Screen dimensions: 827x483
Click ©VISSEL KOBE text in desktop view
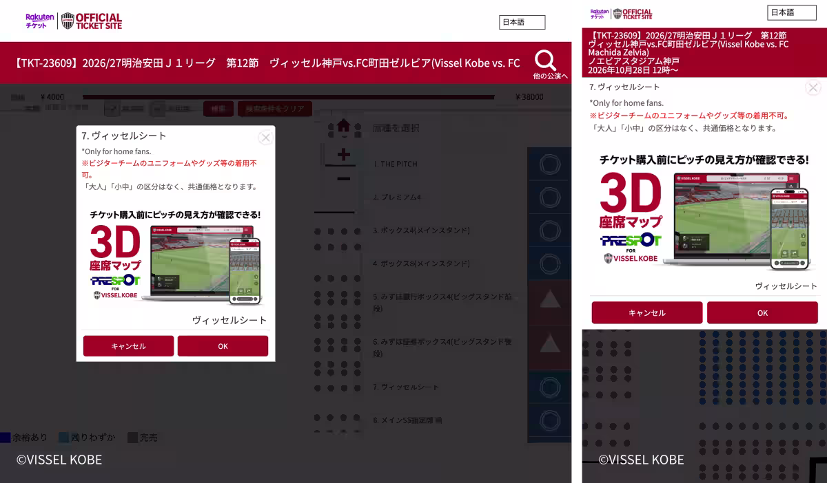[59, 460]
